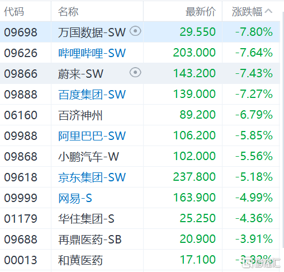Click stock code 09999

21,198
